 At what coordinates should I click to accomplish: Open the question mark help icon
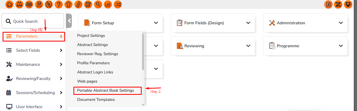[58, 4]
